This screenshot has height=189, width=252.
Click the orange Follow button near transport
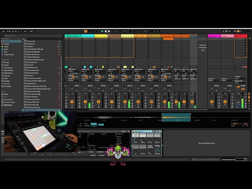tap(86, 31)
